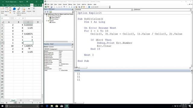
Task: Open the Controls dropdown in Excel ribbon
Action: point(29,10)
